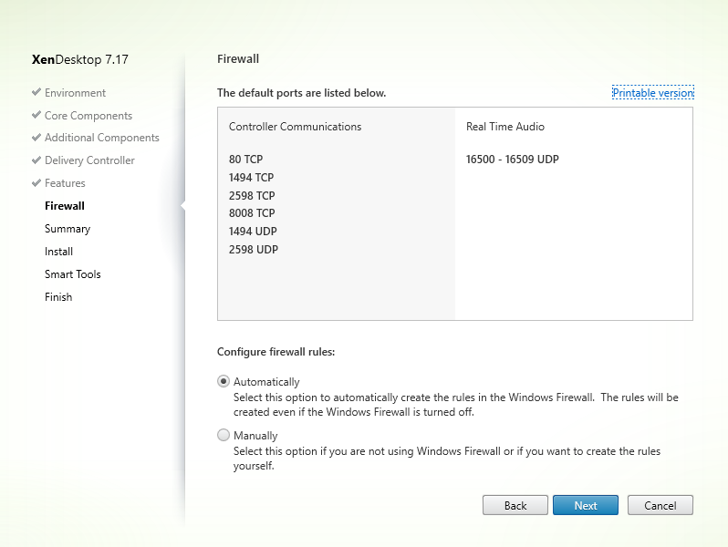This screenshot has height=547, width=728.
Task: Click the Features step checkmark icon
Action: 36,182
